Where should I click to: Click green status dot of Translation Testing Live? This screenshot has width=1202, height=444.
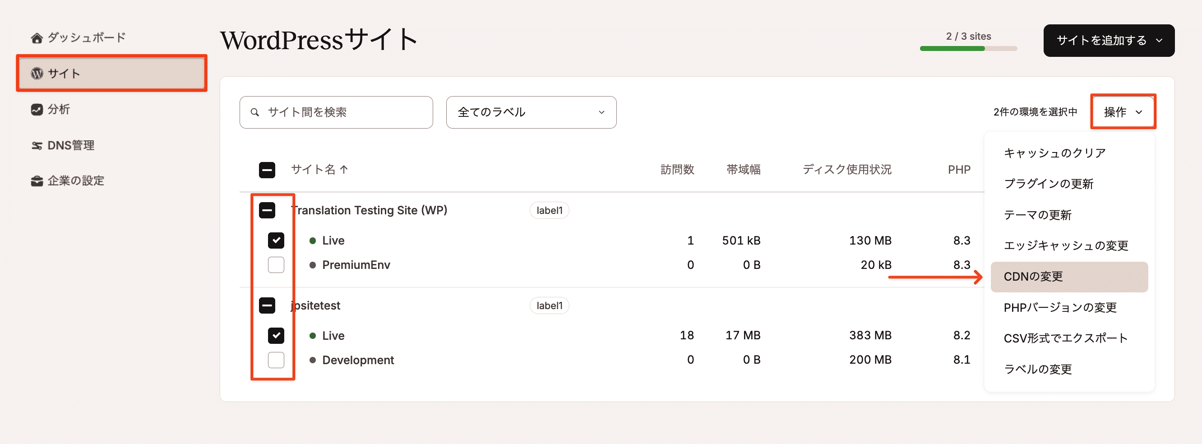pyautogui.click(x=313, y=241)
